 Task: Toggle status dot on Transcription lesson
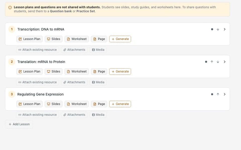(x=212, y=29)
